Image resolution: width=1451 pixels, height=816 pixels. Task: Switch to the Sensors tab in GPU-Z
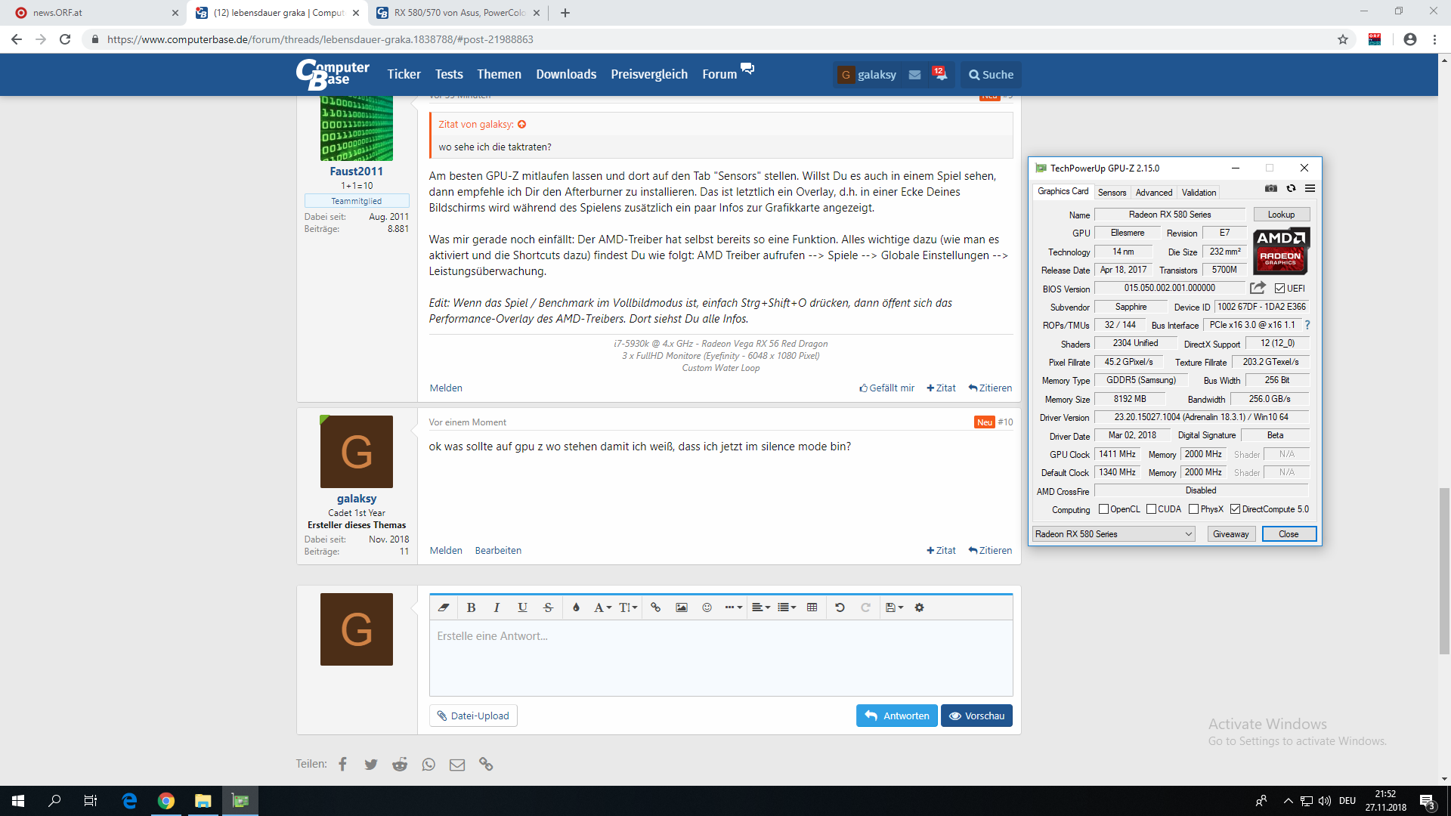(x=1112, y=193)
